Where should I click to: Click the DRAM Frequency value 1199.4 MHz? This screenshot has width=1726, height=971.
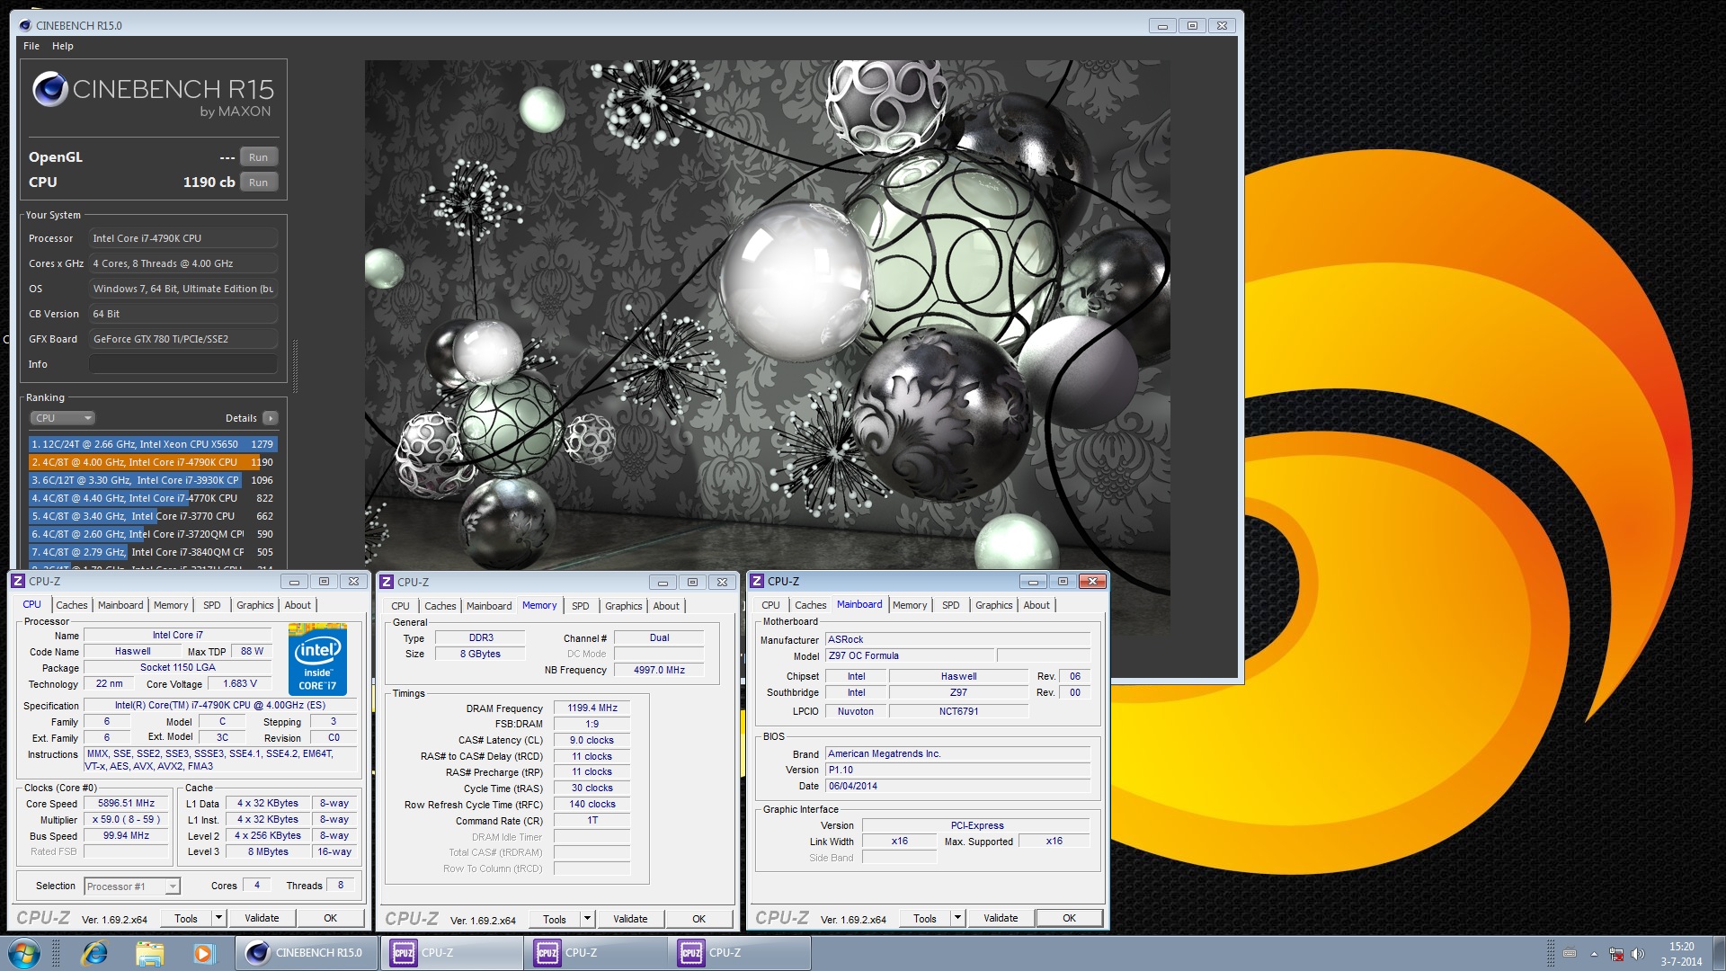pos(592,708)
